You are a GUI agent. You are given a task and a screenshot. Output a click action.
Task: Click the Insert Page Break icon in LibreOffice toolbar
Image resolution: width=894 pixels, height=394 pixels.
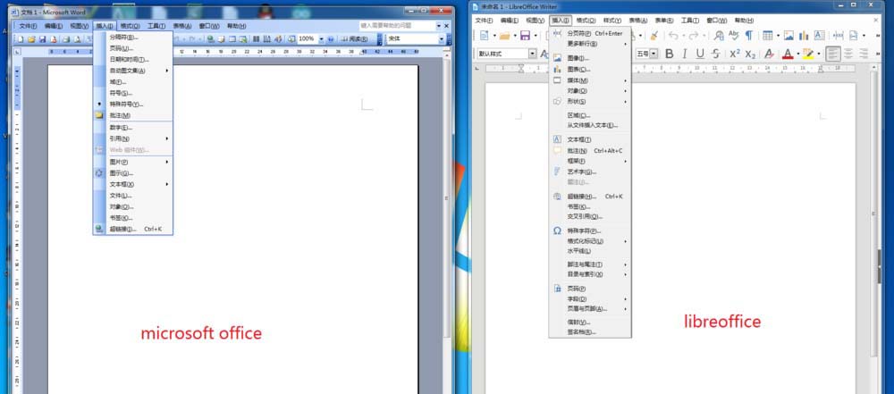coord(839,36)
